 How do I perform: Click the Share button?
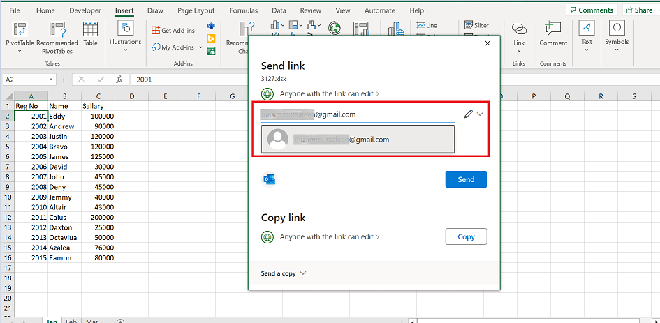(640, 10)
